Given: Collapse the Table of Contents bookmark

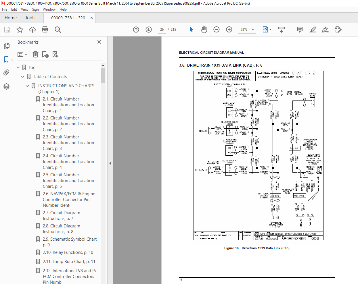Looking at the screenshot, I should click(23, 77).
